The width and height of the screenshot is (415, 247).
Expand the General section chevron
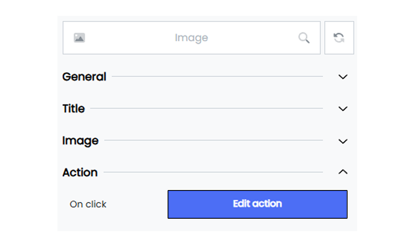[343, 77]
